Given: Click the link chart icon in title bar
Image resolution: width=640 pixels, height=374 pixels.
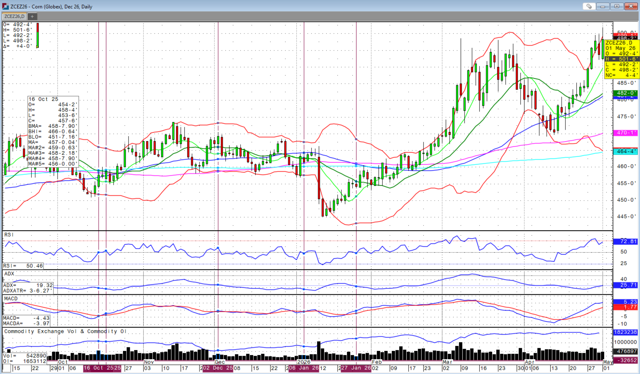Looking at the screenshot, I should tap(589, 6).
